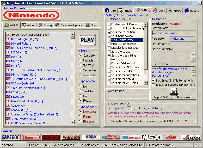
Task: Select the Sega Game Gear logo
Action: coord(131,137)
